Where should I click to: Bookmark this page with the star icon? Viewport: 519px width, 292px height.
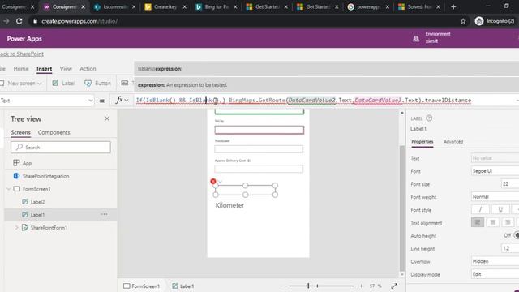463,21
